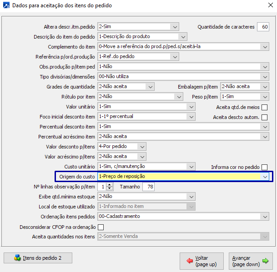Open Descrição do item do pedido dropdown
The image size is (277, 272).
[x=183, y=37]
